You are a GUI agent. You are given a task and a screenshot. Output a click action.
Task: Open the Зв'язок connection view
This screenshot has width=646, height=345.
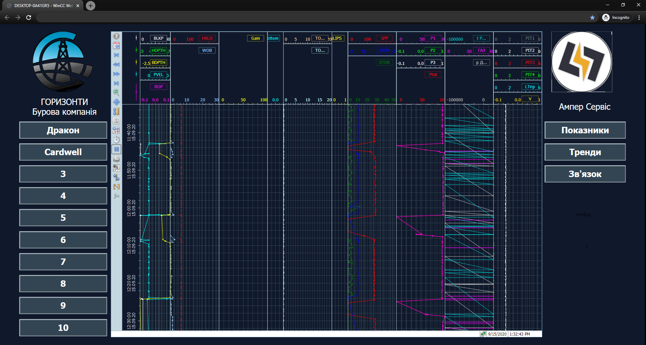click(585, 174)
